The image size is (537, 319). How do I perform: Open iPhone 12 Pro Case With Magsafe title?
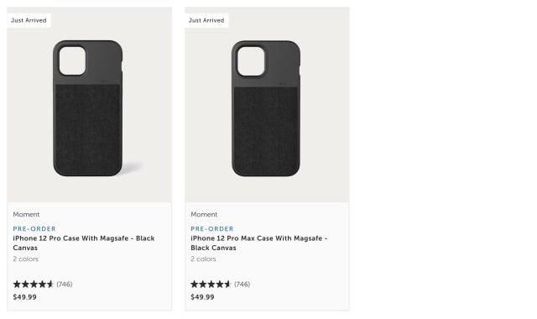coord(84,243)
